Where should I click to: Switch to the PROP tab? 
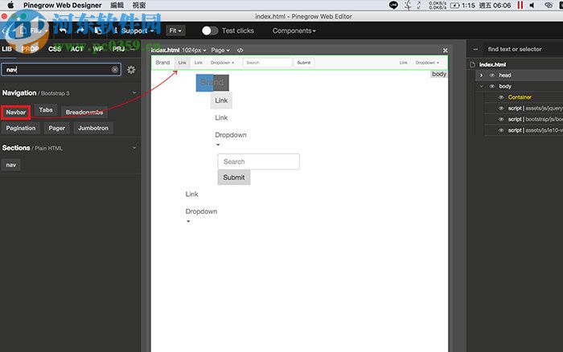[30, 49]
